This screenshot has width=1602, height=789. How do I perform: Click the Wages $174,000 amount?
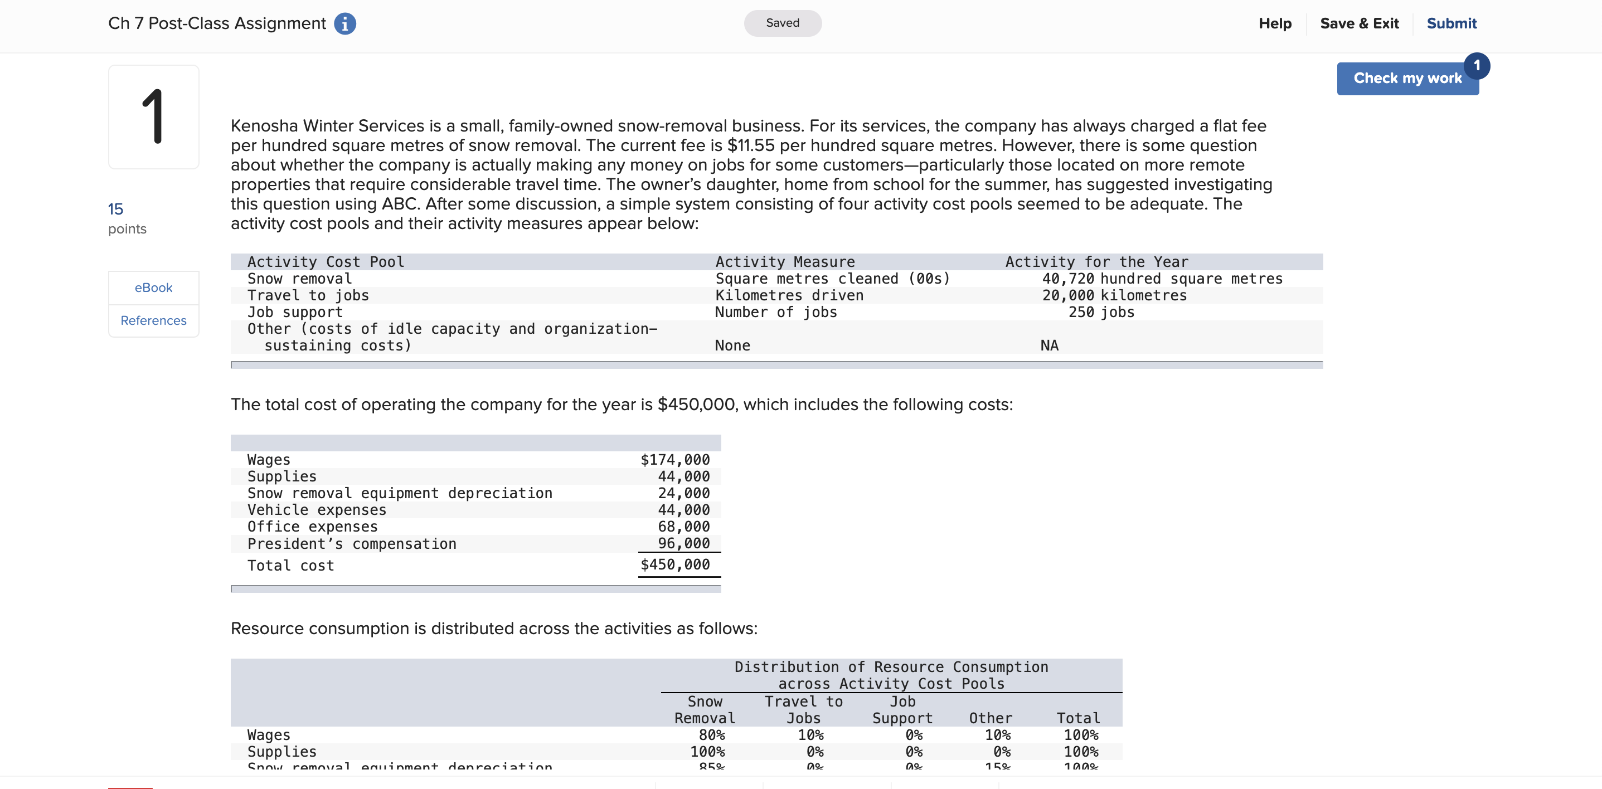[x=675, y=460]
